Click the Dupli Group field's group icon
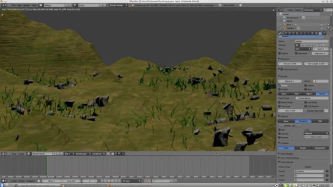Image resolution: width=333 pixels, height=187 pixels. (297, 98)
